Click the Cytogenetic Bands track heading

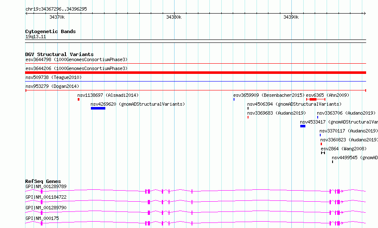[x=51, y=31]
